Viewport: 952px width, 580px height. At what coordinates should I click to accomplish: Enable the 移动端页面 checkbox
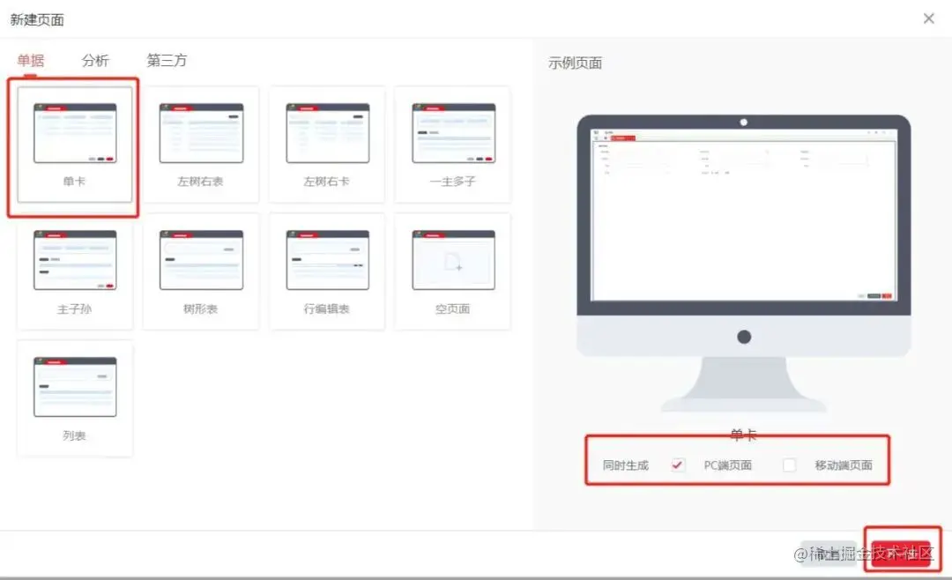789,465
